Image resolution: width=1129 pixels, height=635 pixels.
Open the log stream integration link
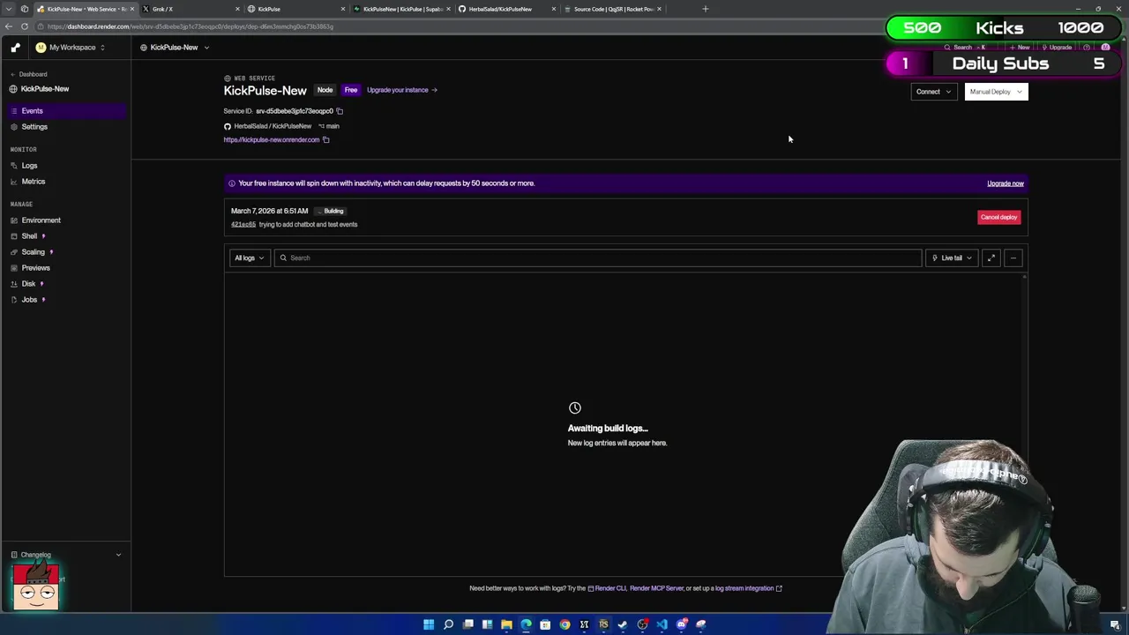coord(748,588)
